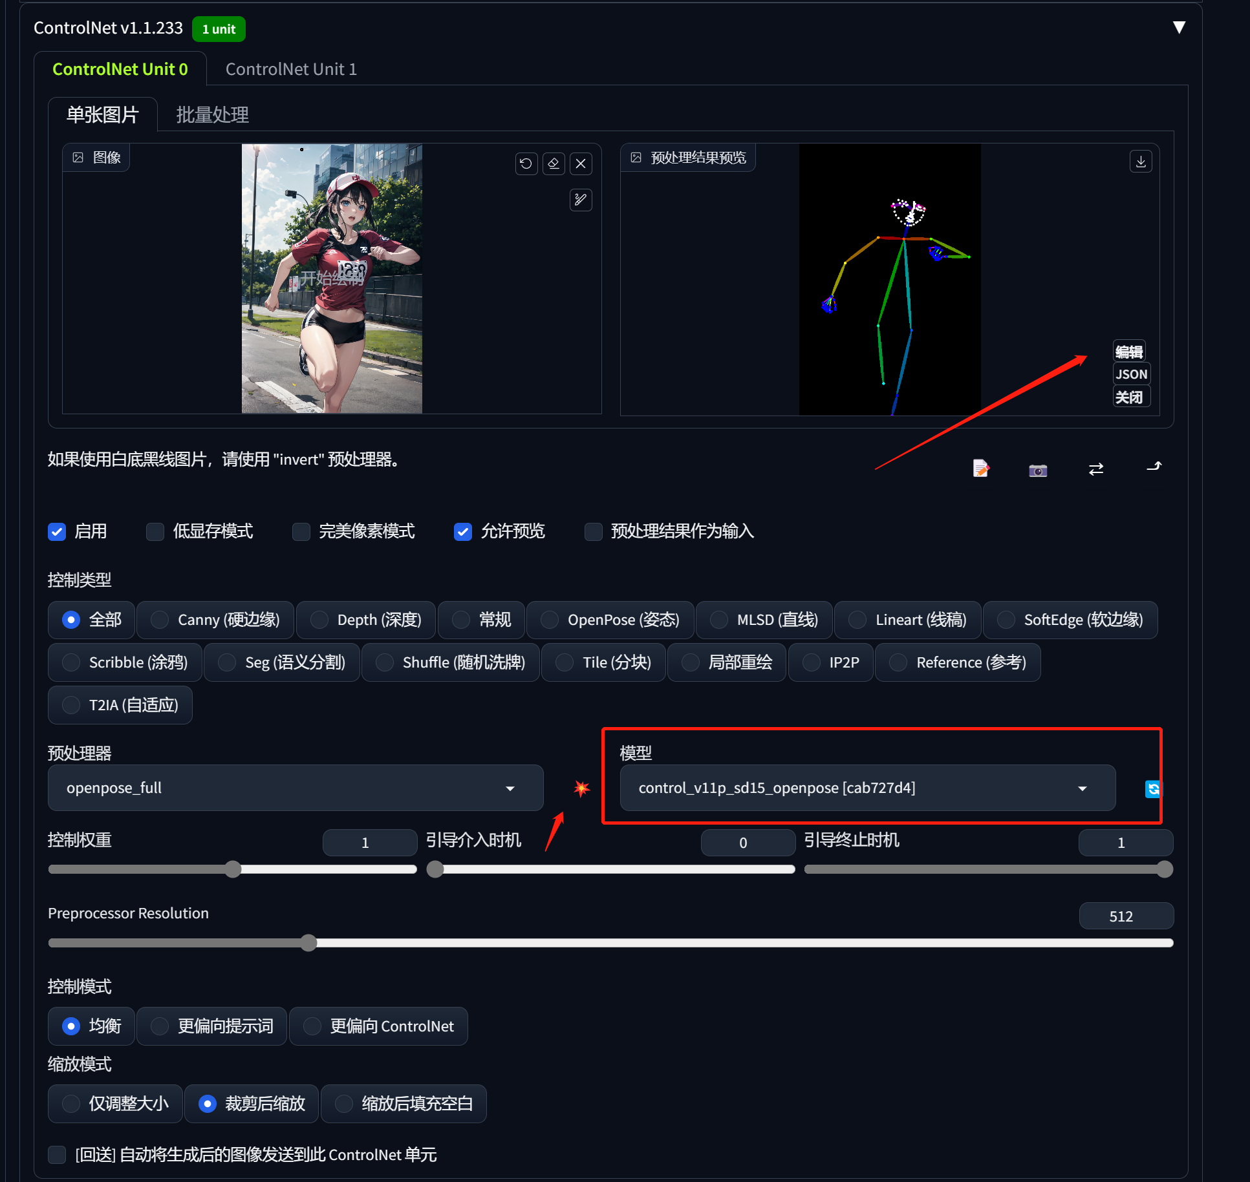Adjust the Preprocessor Resolution slider
Viewport: 1250px width, 1182px height.
611,943
